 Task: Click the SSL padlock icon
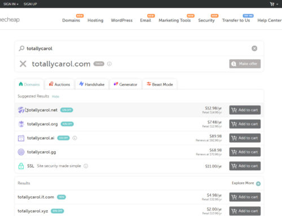pyautogui.click(x=21, y=166)
